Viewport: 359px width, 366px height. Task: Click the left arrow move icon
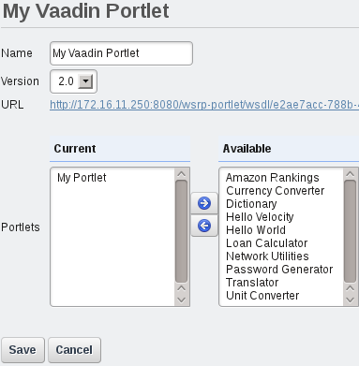click(204, 226)
